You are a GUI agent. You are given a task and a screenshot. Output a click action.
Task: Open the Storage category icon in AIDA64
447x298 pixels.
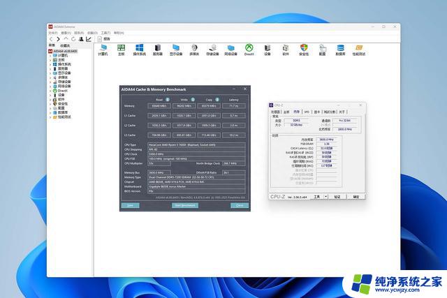(x=212, y=50)
